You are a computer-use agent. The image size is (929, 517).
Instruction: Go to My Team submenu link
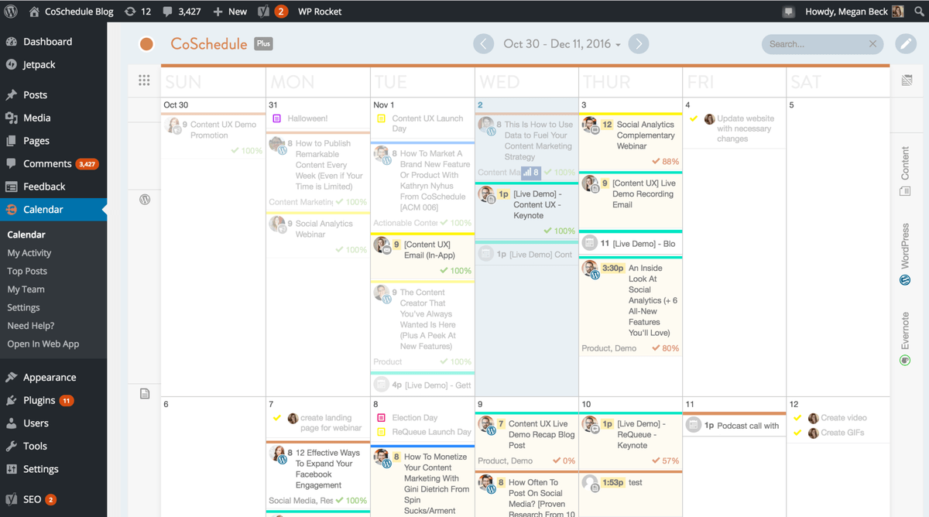coord(26,289)
